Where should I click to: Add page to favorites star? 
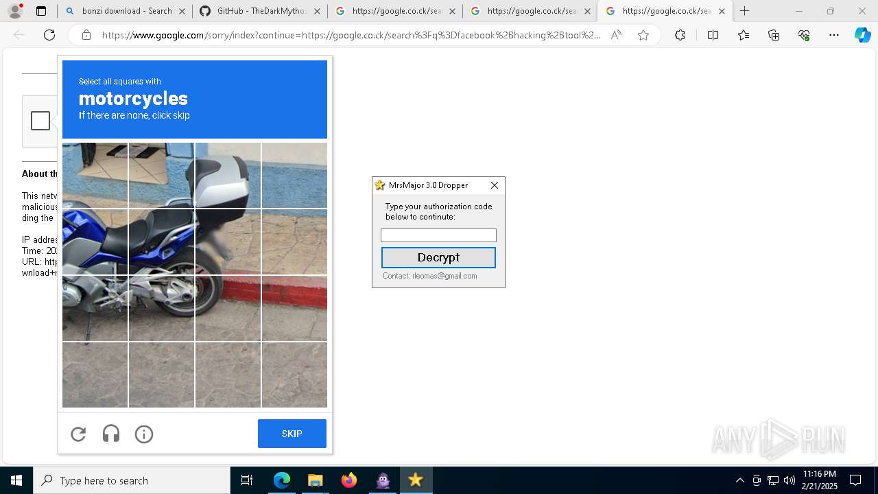pos(643,35)
